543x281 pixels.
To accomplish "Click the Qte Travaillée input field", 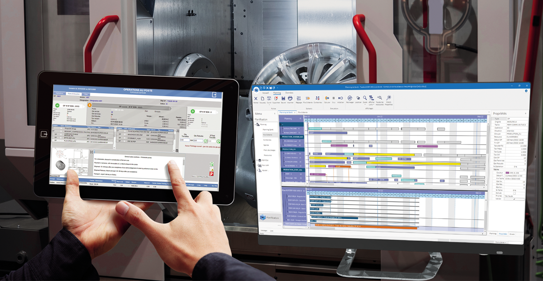I will (x=184, y=140).
